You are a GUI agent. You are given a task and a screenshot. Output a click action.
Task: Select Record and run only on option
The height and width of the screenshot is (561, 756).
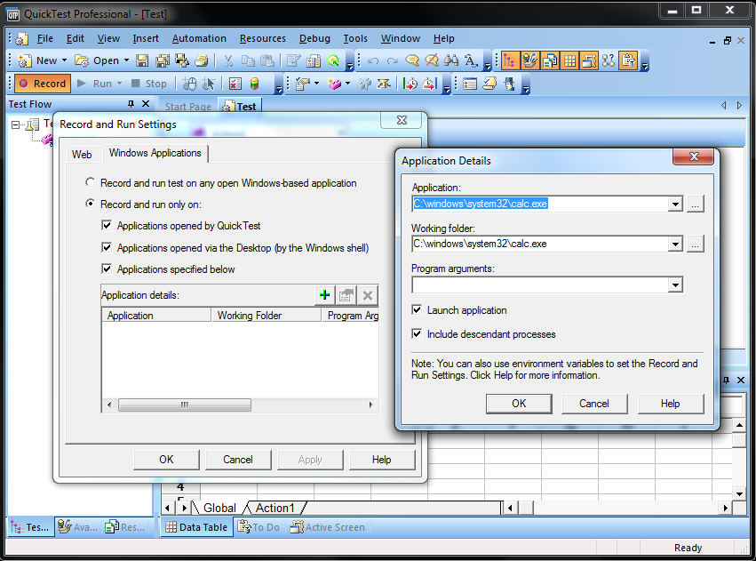[x=90, y=204]
